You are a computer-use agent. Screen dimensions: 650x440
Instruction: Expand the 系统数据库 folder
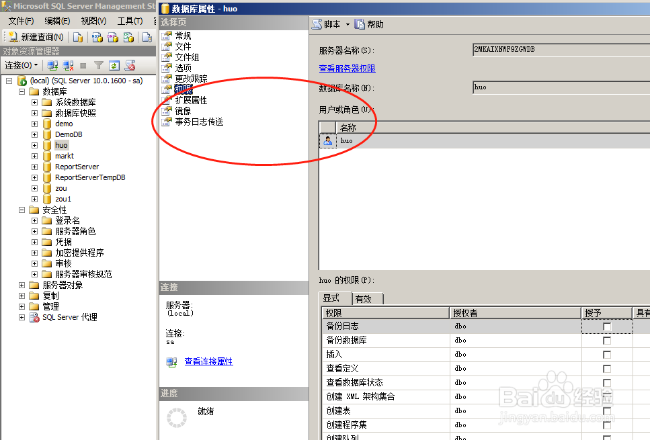tap(34, 102)
